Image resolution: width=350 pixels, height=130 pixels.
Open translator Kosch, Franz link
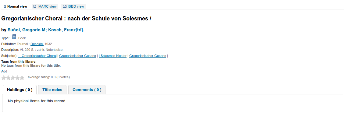(66, 30)
